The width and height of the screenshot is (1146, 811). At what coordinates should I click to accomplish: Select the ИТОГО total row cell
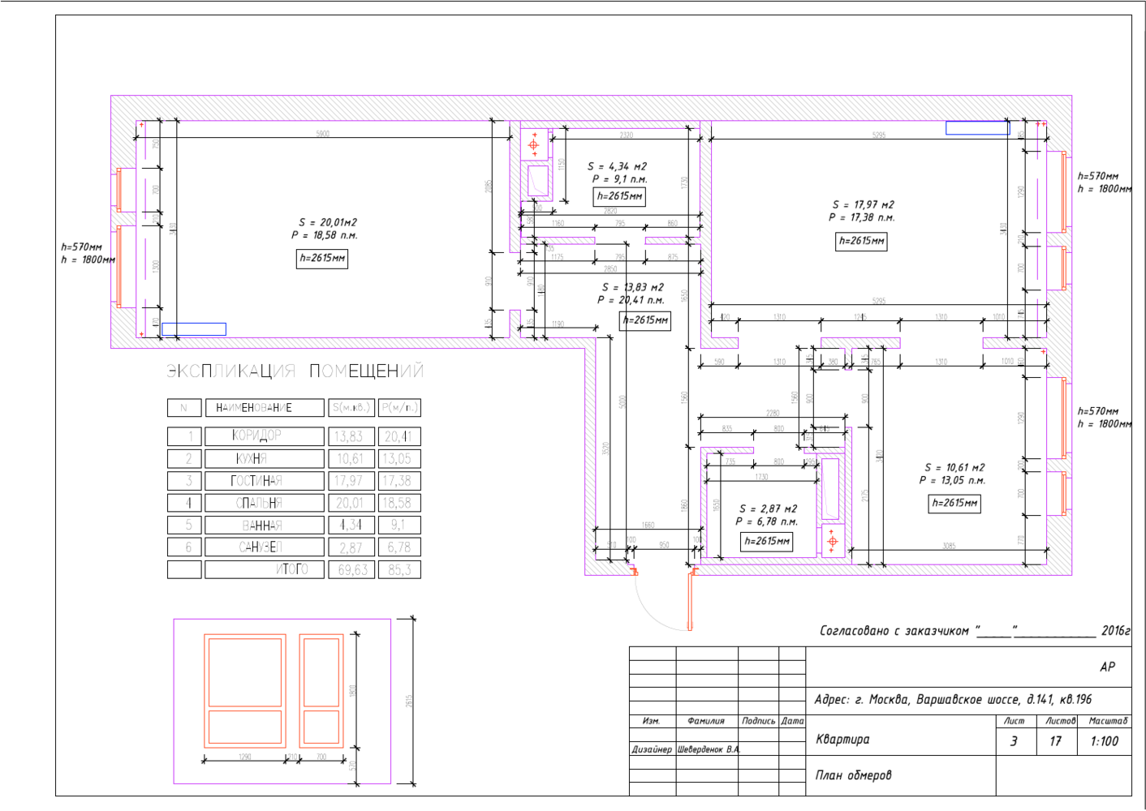tap(264, 569)
